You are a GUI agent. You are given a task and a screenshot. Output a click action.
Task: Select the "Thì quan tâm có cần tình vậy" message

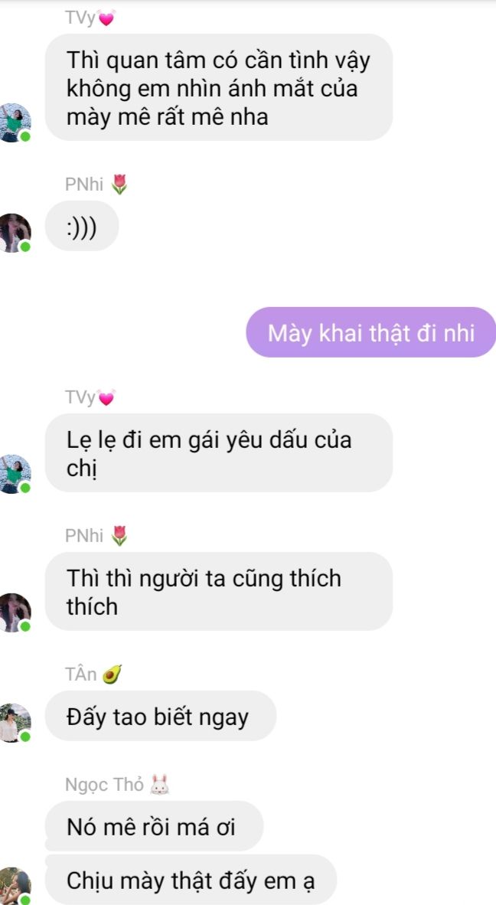coord(219,87)
